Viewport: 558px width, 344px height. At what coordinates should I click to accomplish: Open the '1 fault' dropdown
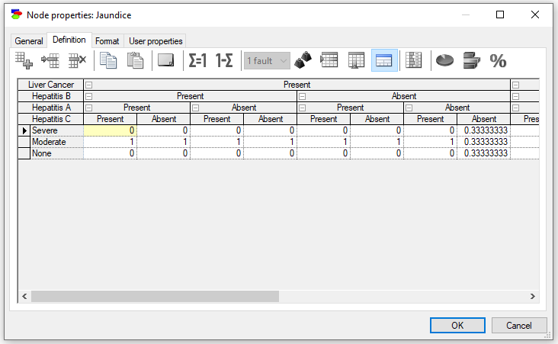click(267, 61)
